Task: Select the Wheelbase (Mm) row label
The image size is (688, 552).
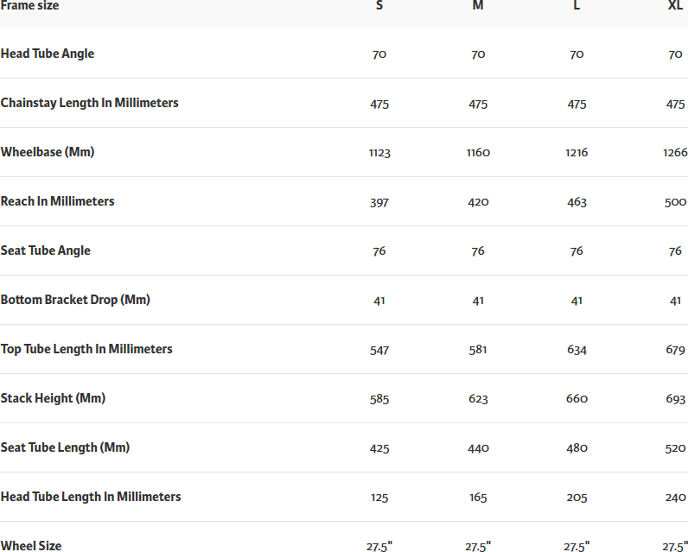Action: (48, 152)
